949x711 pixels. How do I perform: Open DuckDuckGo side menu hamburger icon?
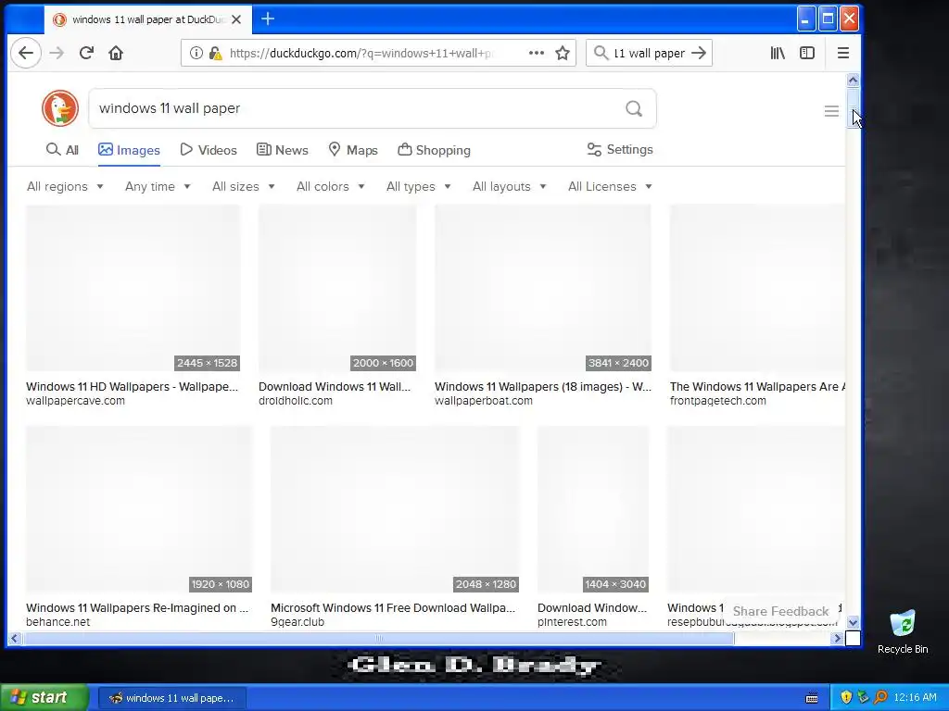831,111
